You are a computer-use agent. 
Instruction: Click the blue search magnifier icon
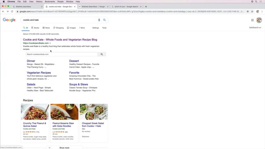pyautogui.click(x=105, y=20)
